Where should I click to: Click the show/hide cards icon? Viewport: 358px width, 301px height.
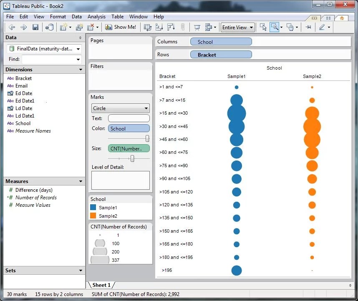tap(209, 28)
